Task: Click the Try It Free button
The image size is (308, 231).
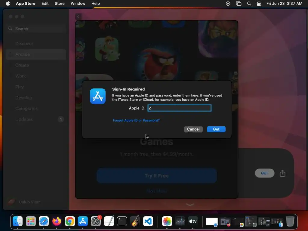Action: click(156, 176)
